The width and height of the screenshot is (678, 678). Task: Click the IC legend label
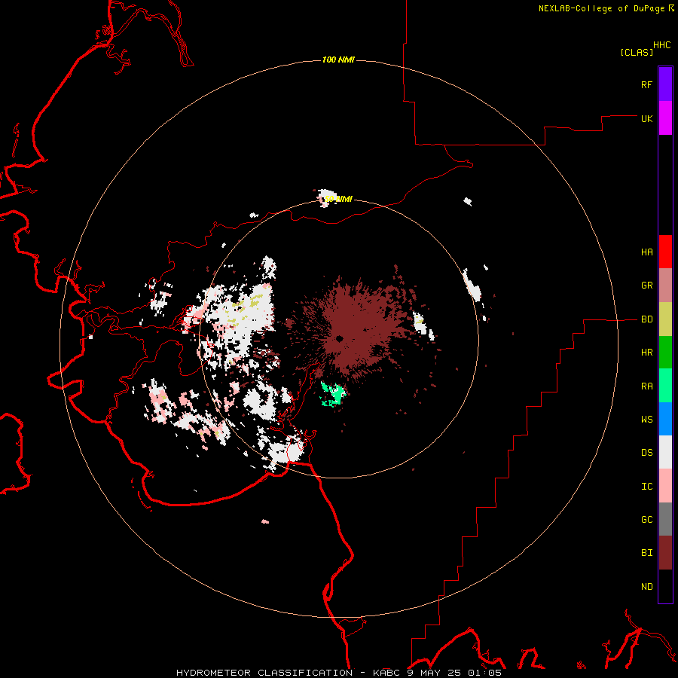coord(646,487)
